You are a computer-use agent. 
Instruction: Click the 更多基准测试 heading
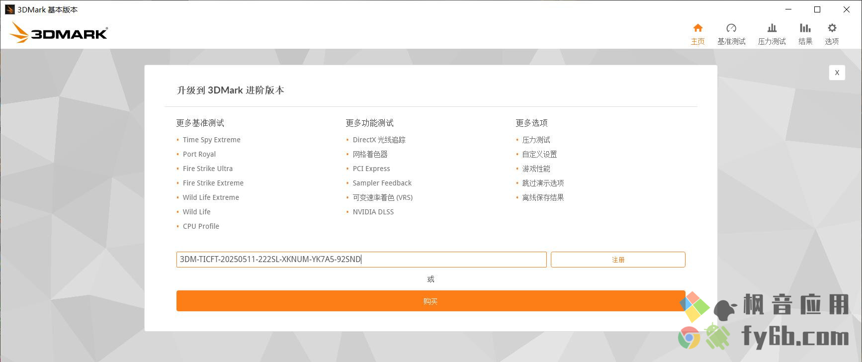[x=200, y=123]
